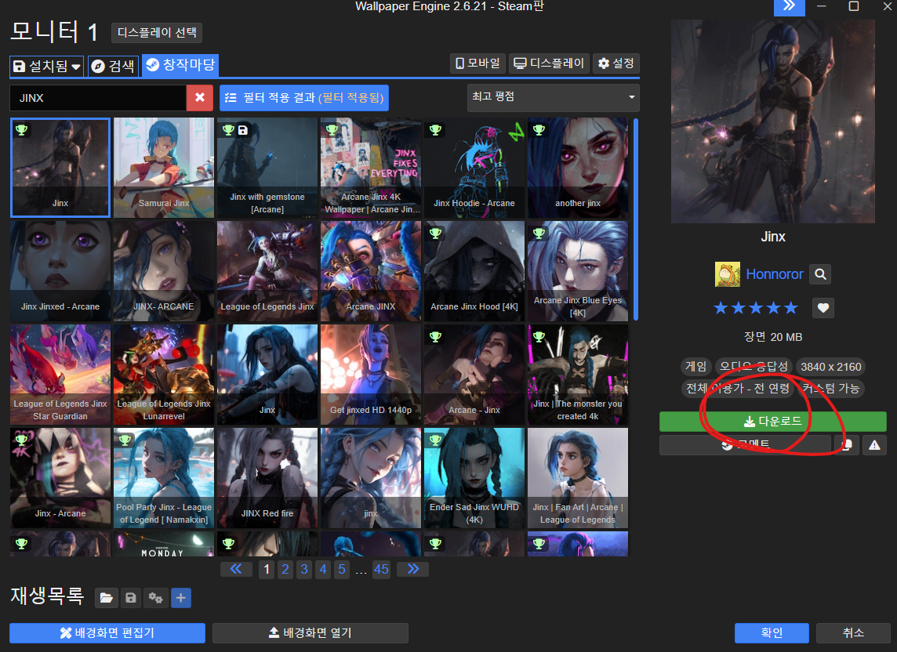Select the Arcane Jinx 4K Wallpaper thumbnail
Image resolution: width=897 pixels, height=652 pixels.
pyautogui.click(x=371, y=168)
